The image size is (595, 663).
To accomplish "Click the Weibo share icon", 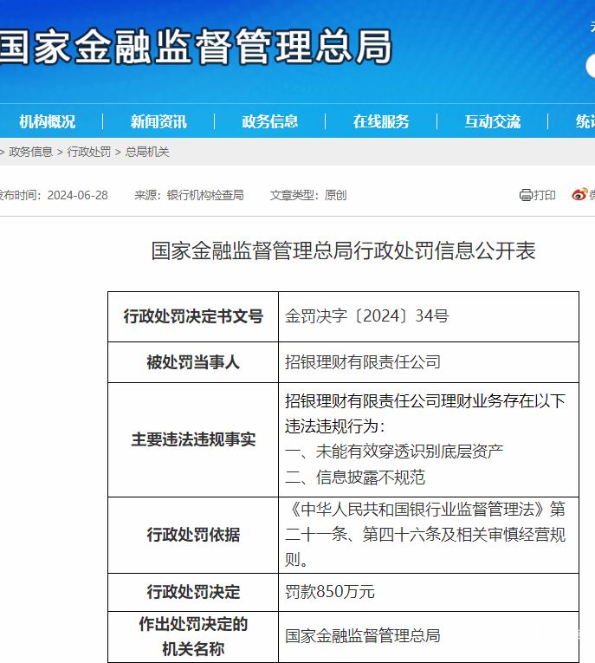I will pos(580,195).
